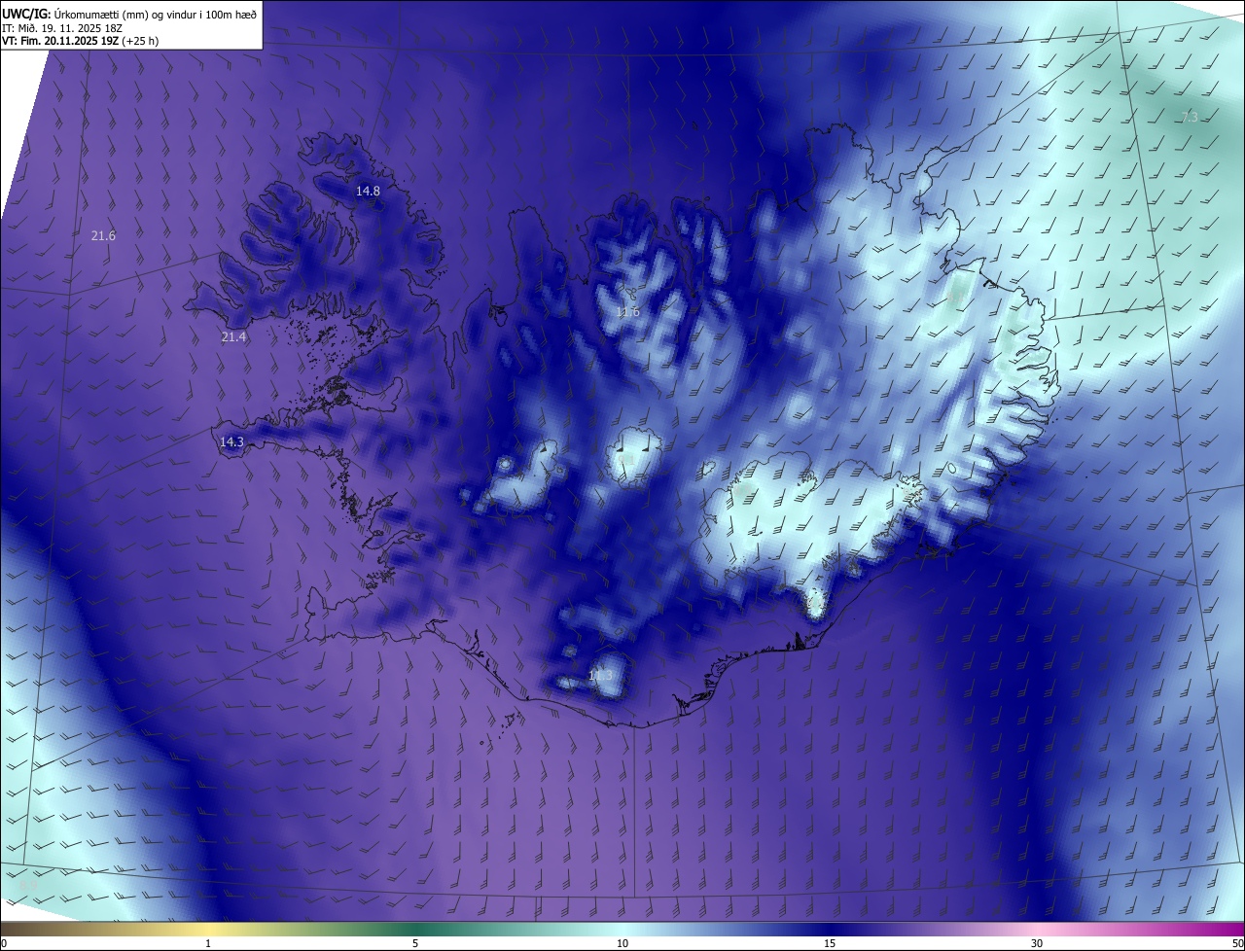Click the 30 tick on the color scale
Viewport: 1245px width, 951px height.
pos(1037,944)
